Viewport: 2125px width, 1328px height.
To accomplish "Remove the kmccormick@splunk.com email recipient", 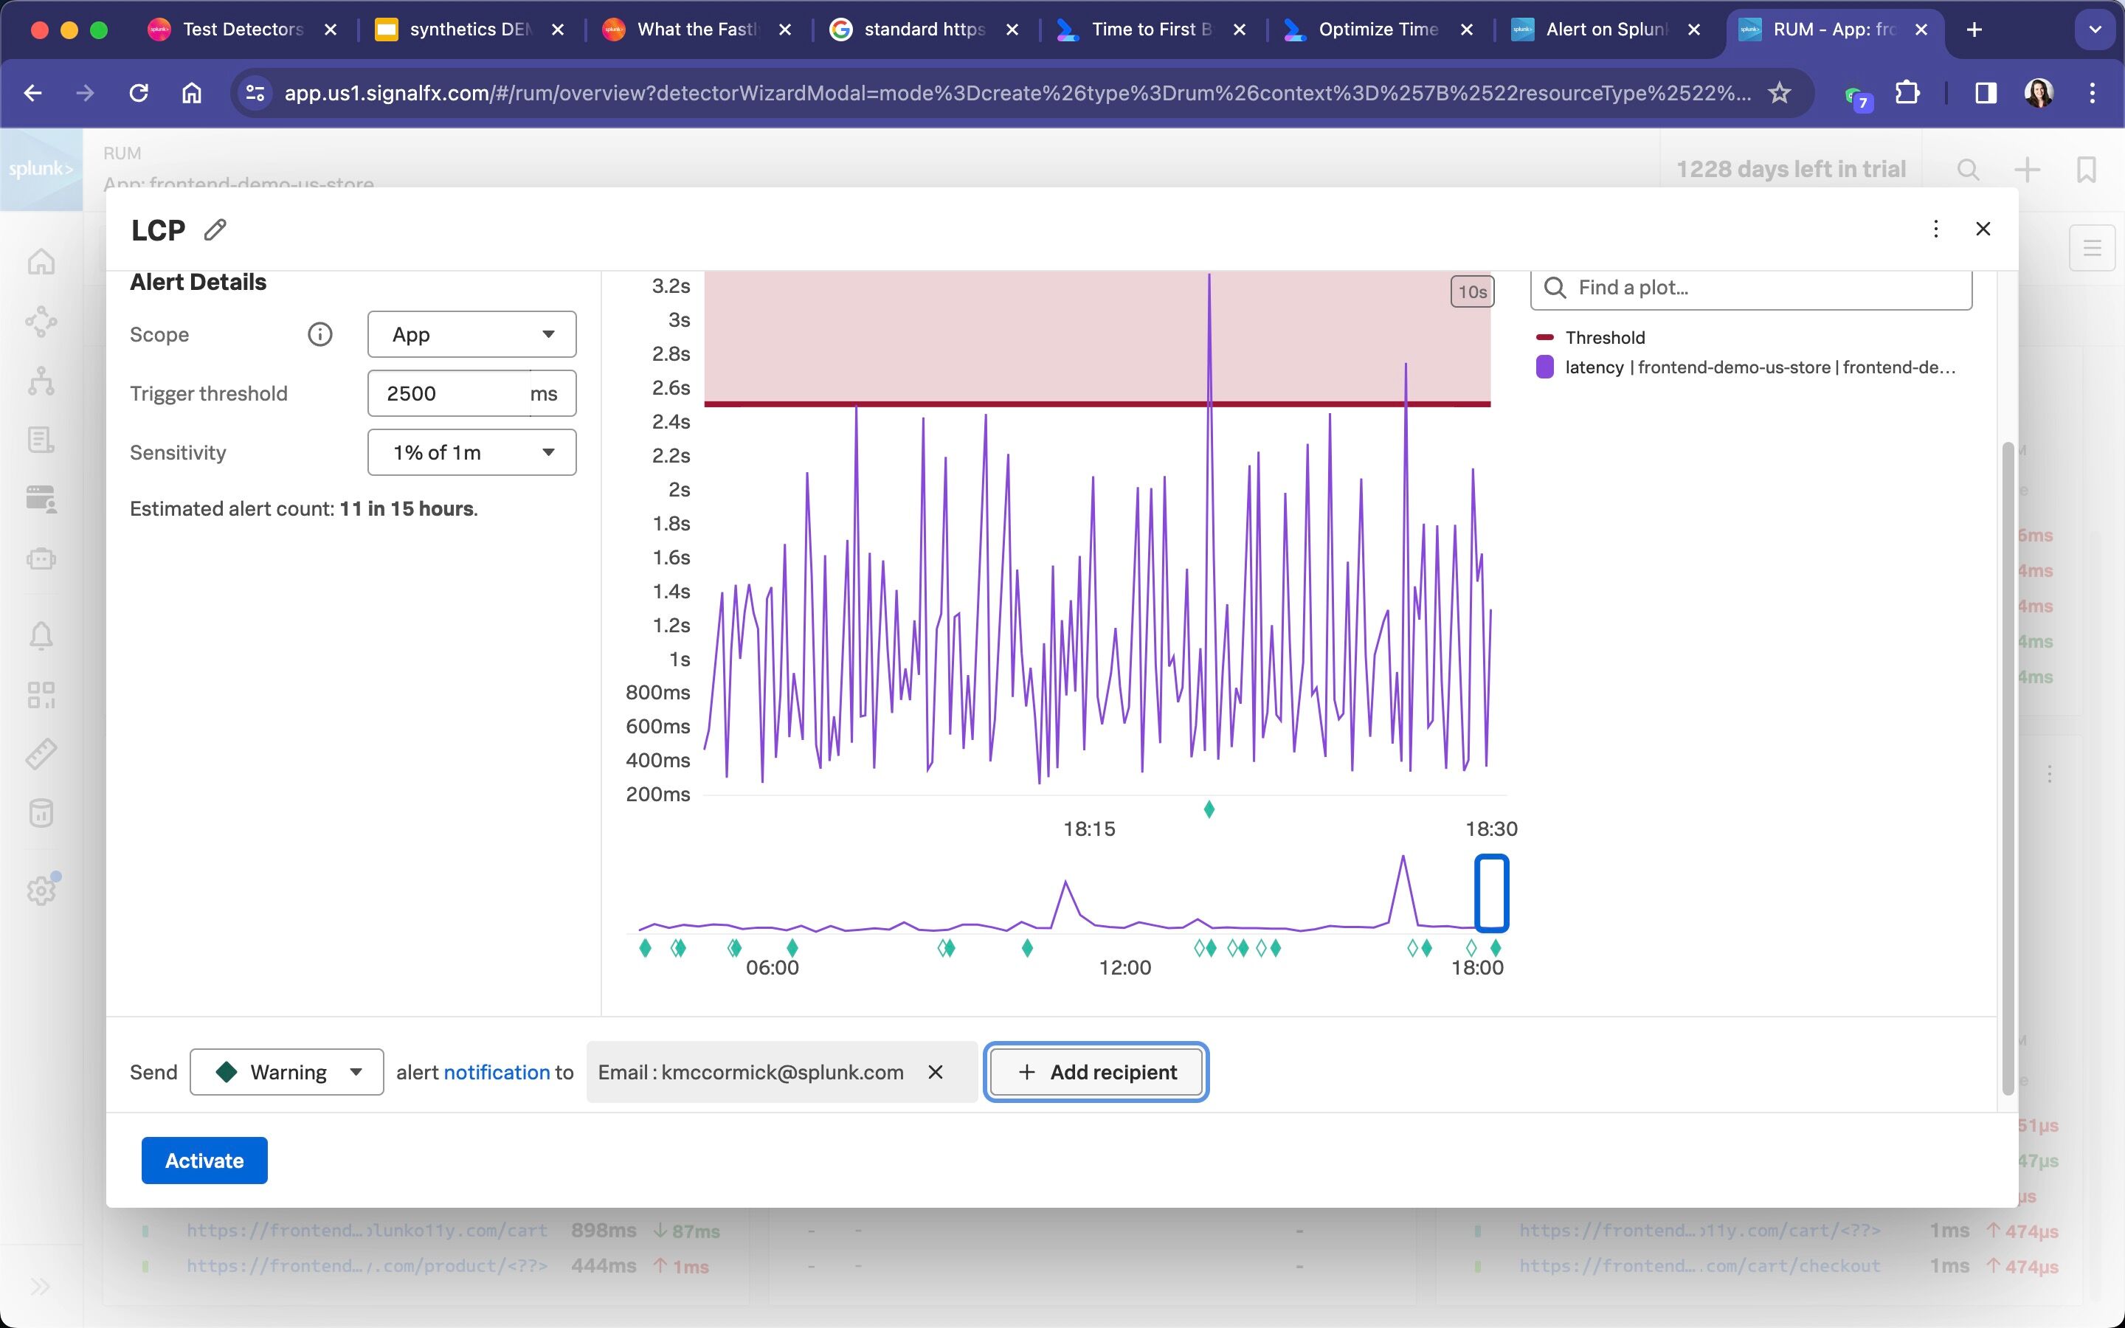I will click(x=935, y=1071).
